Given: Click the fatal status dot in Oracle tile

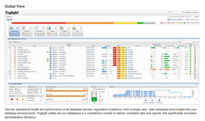Looking at the screenshot, I should click(48, 34).
